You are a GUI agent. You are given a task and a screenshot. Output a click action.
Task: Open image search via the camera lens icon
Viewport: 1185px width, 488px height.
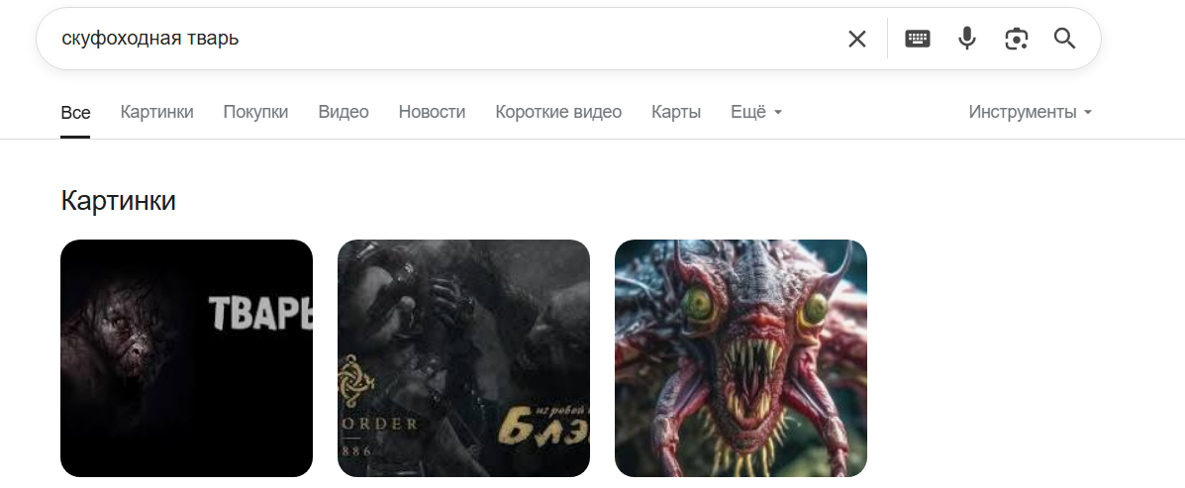click(x=1017, y=39)
